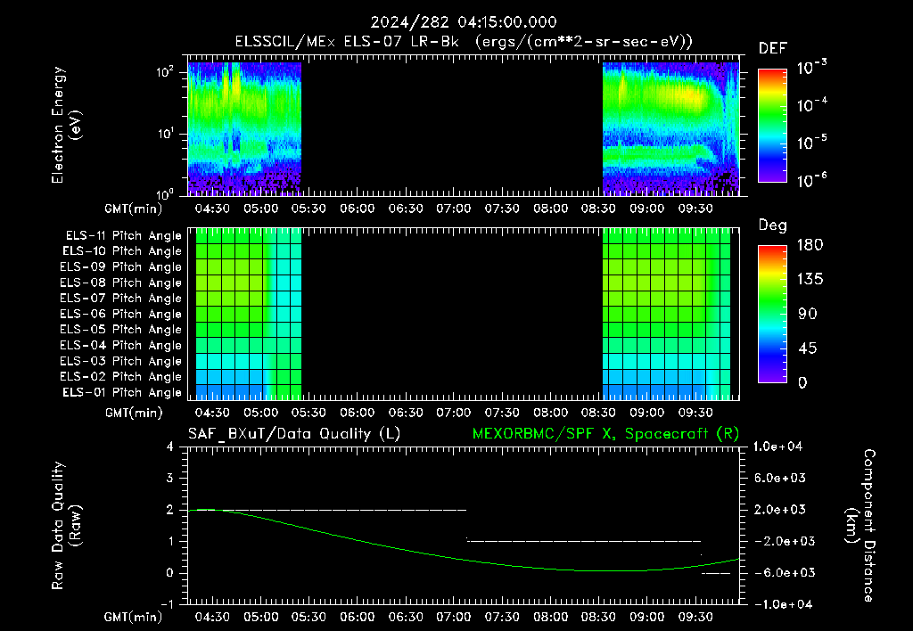Select the ELS-10 Pitch Angle row label
Viewport: 913px width, 631px height.
pos(122,251)
